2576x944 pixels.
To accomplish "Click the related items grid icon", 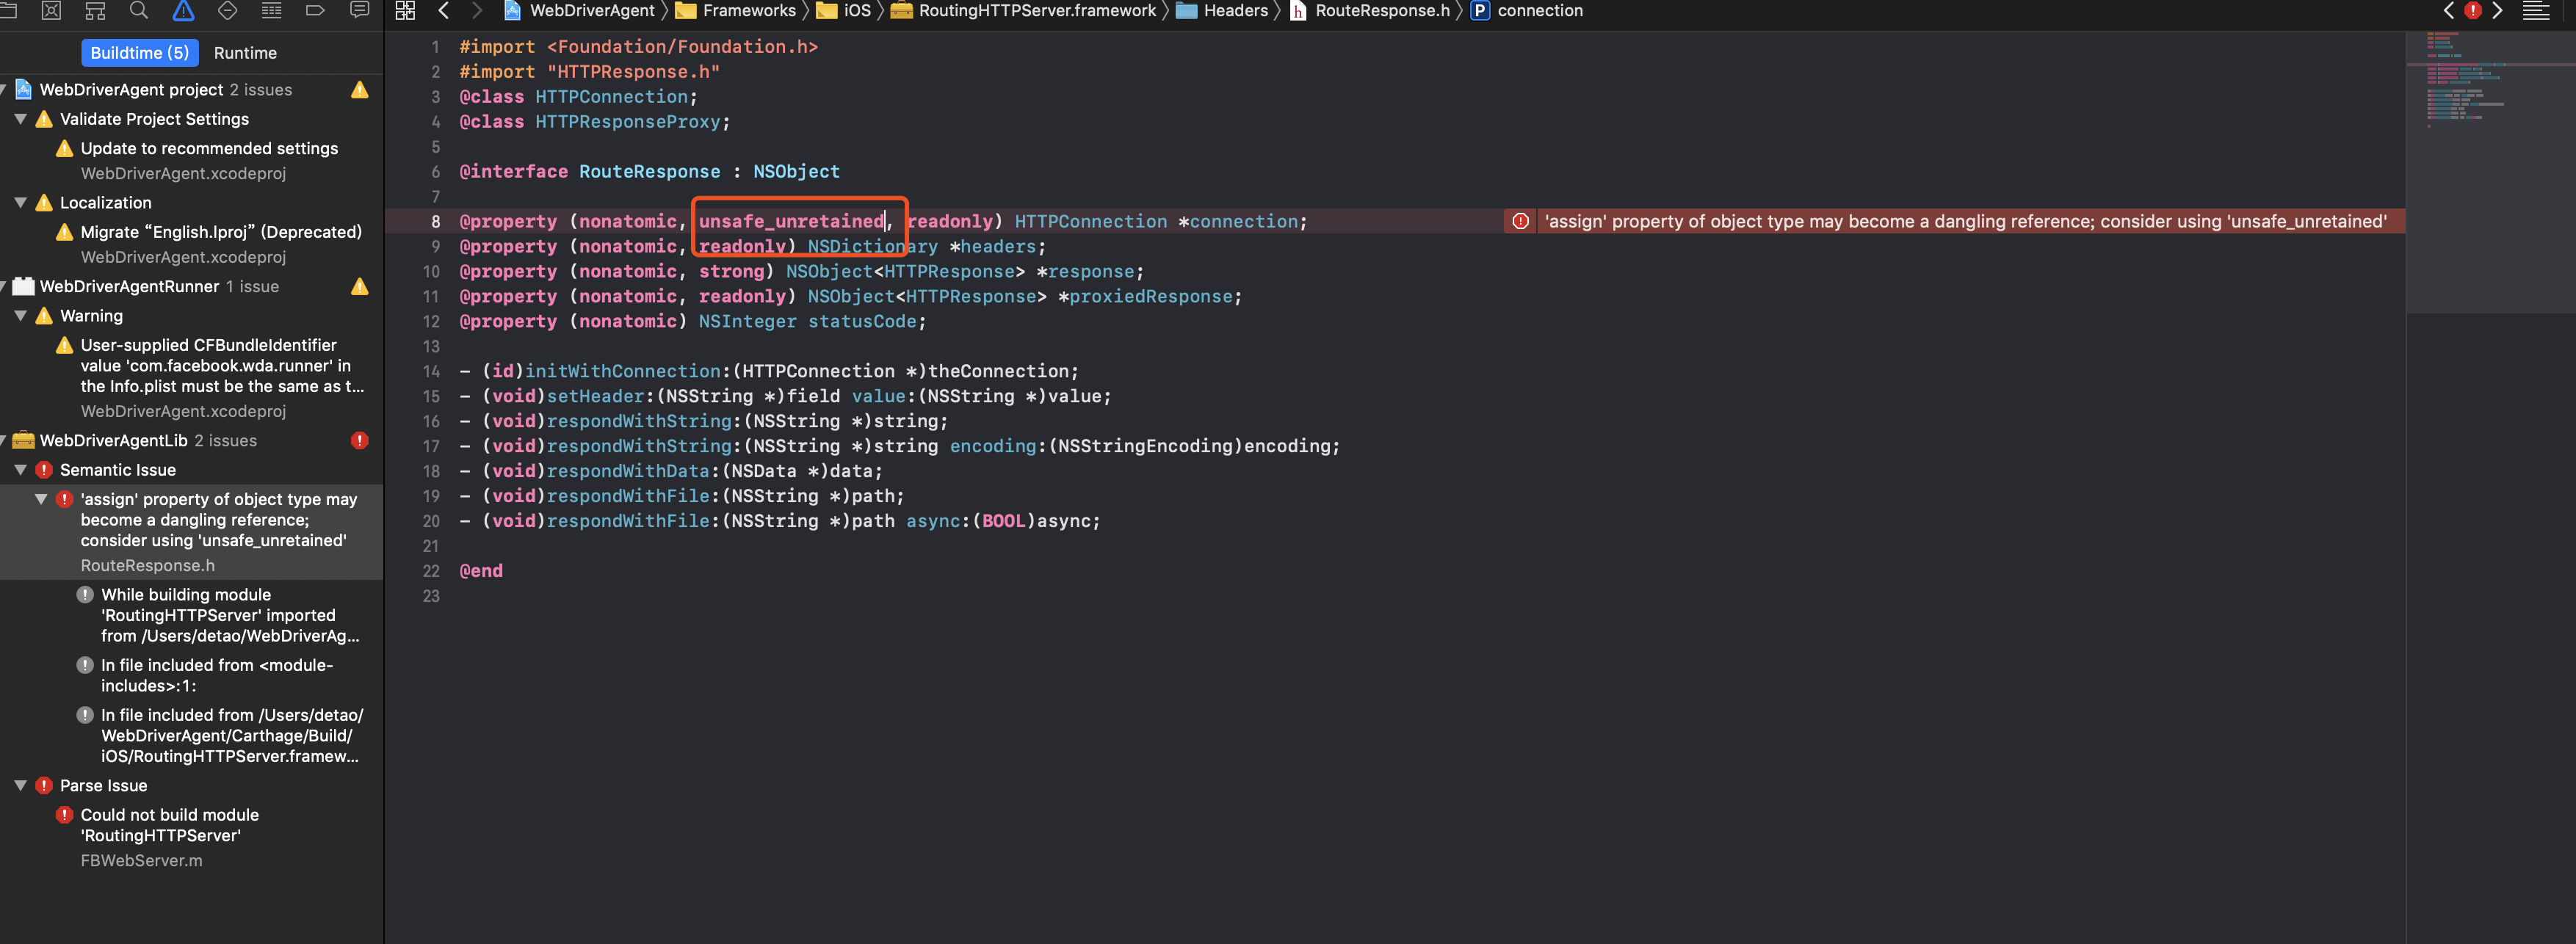I will 405,11.
